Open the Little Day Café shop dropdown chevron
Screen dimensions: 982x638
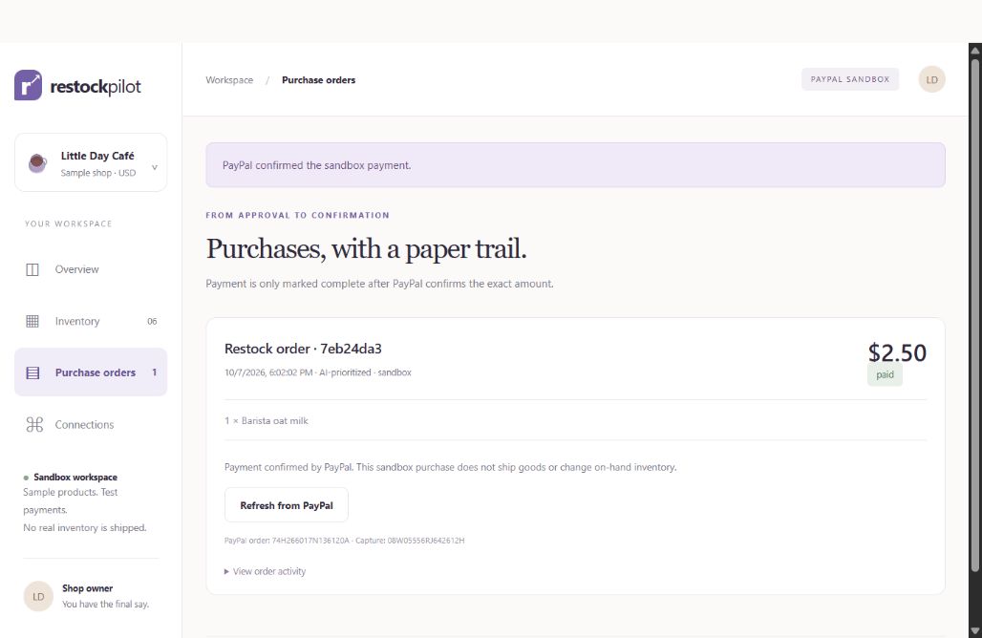tap(155, 167)
